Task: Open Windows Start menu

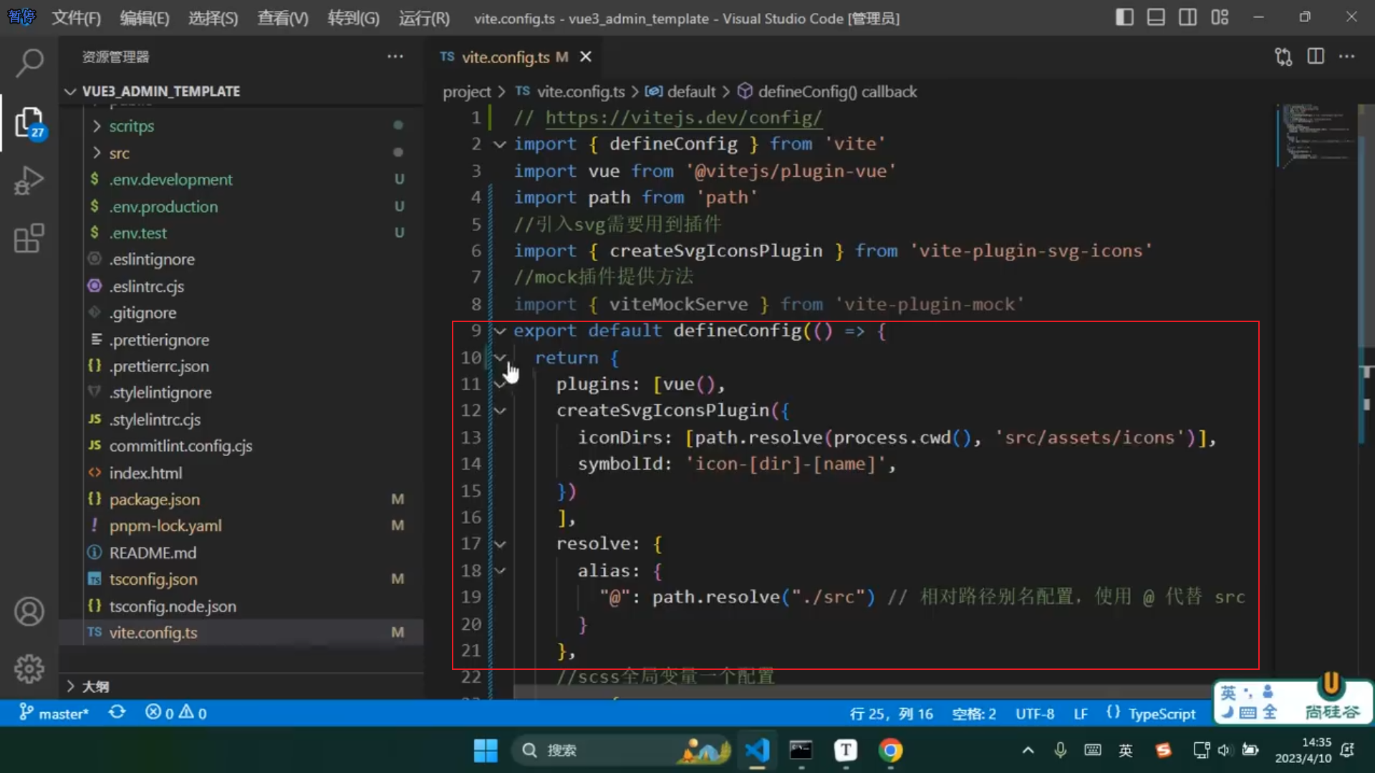Action: [486, 751]
